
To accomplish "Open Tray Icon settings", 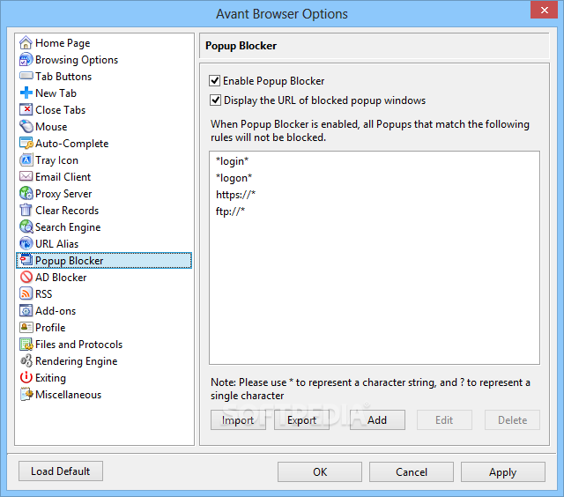I will point(56,160).
